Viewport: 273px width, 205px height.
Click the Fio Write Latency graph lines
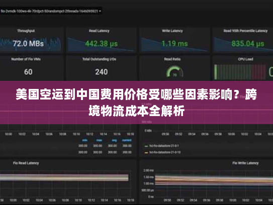point(214,181)
